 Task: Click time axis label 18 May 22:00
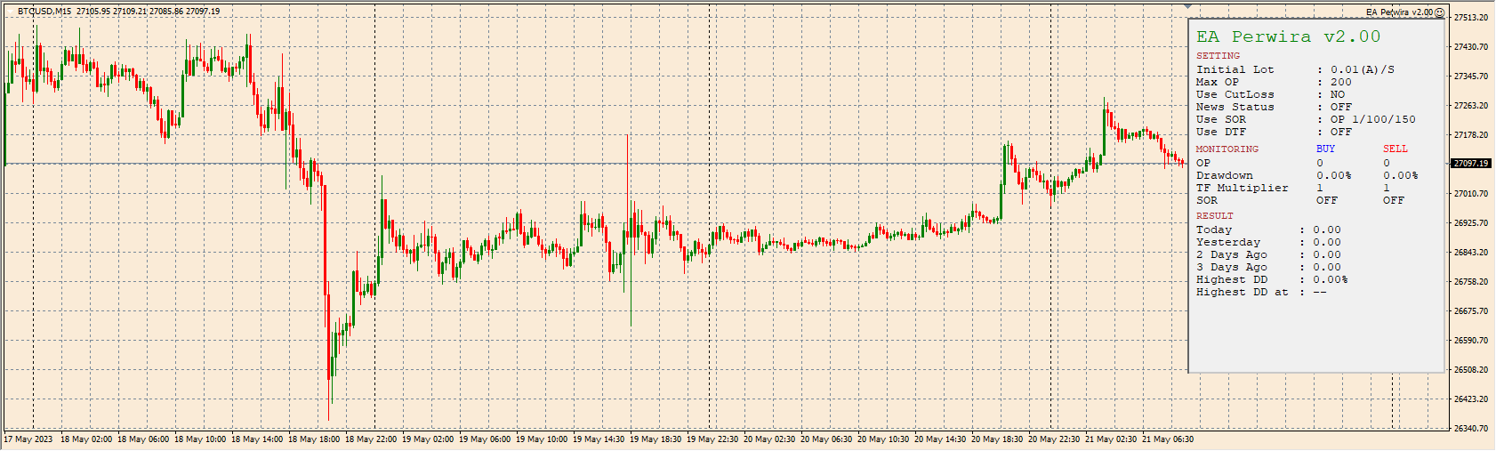(x=371, y=439)
